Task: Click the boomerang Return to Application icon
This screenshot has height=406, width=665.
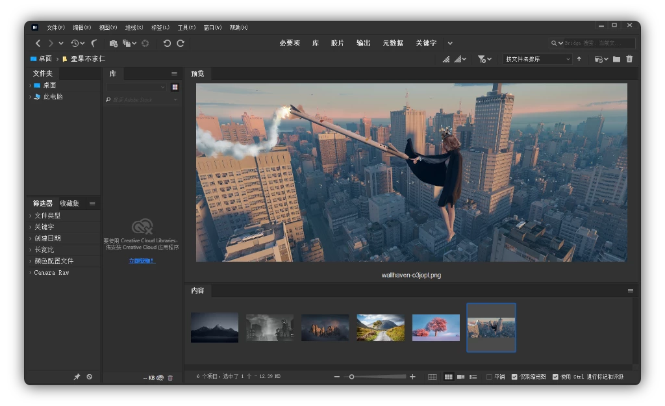Action: point(94,43)
